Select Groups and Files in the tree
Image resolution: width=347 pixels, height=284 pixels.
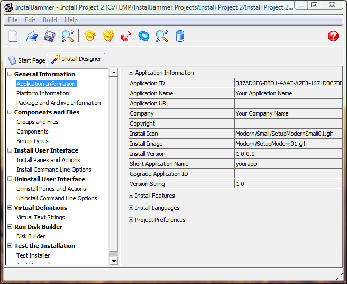click(38, 122)
